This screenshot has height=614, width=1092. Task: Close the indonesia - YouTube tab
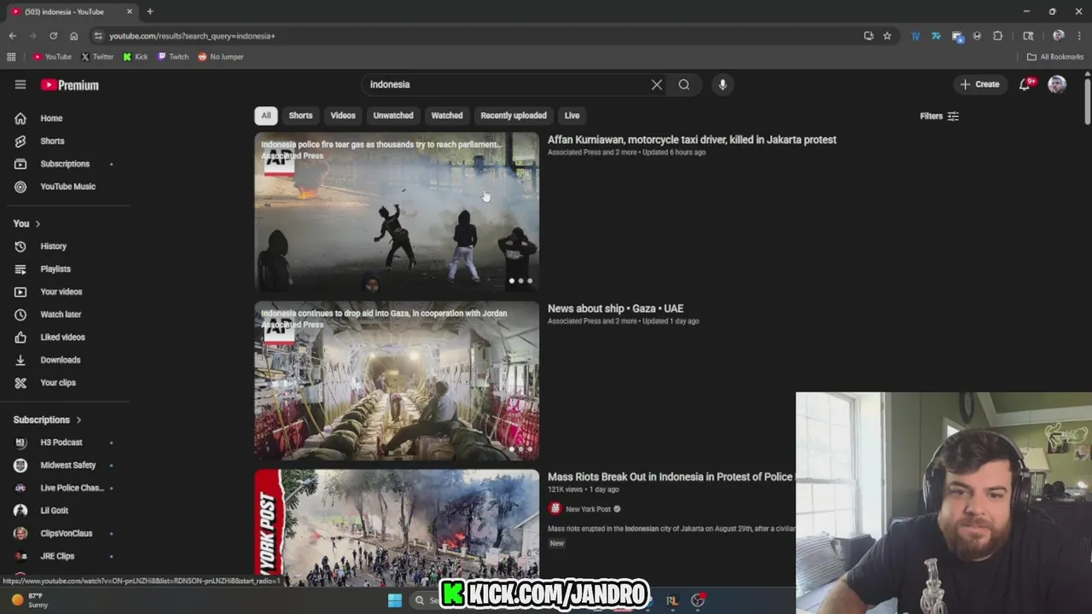[x=130, y=11]
